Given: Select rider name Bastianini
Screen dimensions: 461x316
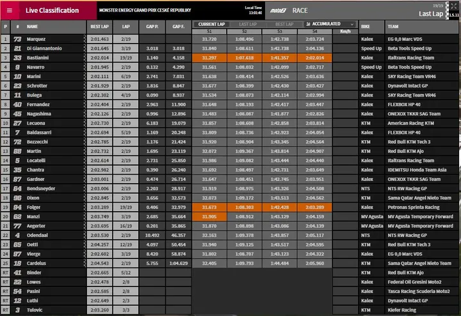Looking at the screenshot, I should coord(38,58).
